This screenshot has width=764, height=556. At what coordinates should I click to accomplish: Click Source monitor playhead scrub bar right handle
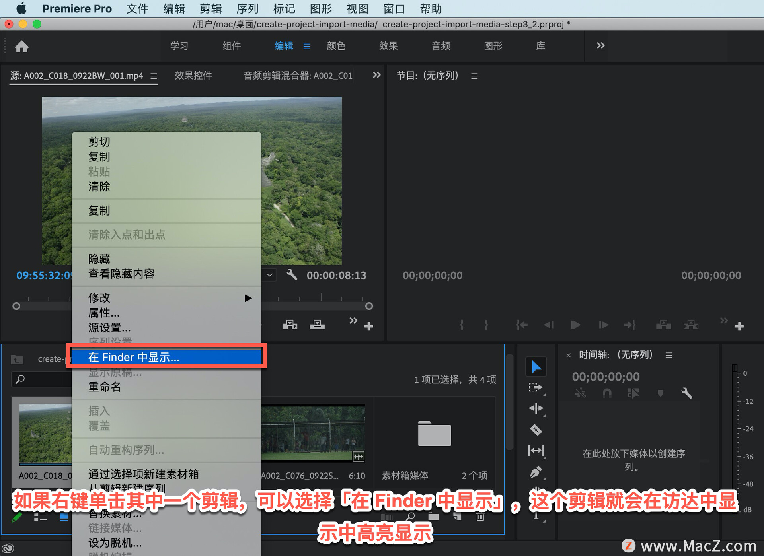369,306
